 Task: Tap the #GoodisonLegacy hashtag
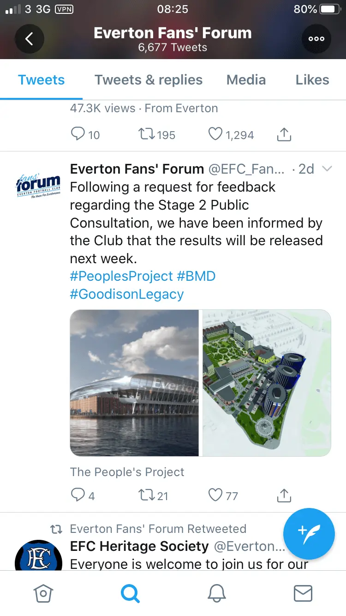click(x=127, y=294)
